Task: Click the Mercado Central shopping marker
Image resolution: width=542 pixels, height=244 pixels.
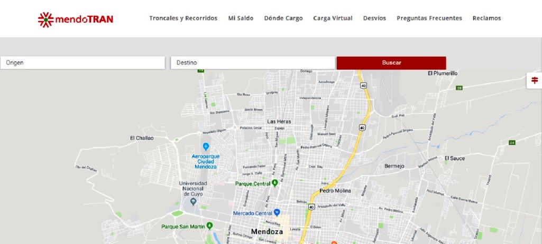Action: [277, 212]
